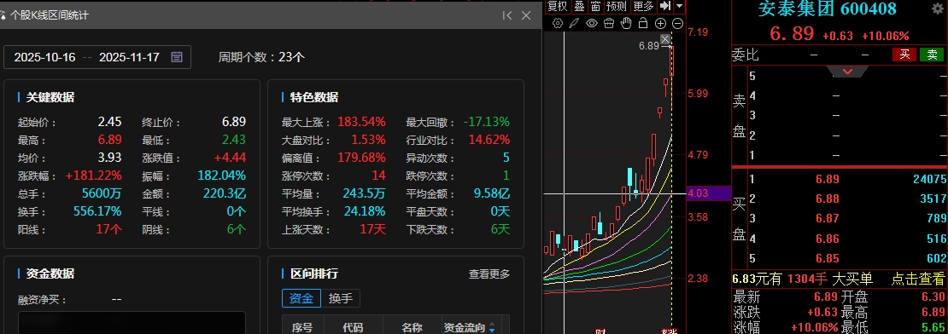Screen dimensions: 948x334
Task: Close the 个股K线区间统计 dialog
Action: (526, 15)
